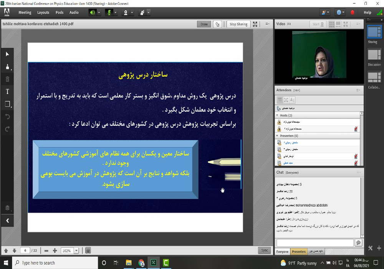Viewport: 384px width, 269px height.
Task: Open the zoom percentage dropdown
Action: coord(76,251)
